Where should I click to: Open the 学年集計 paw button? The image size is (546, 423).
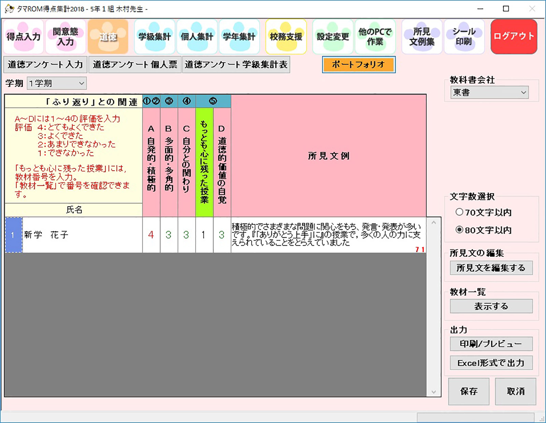pyautogui.click(x=239, y=37)
